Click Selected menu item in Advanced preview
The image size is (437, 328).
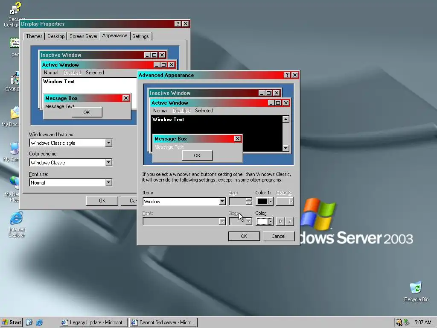204,111
